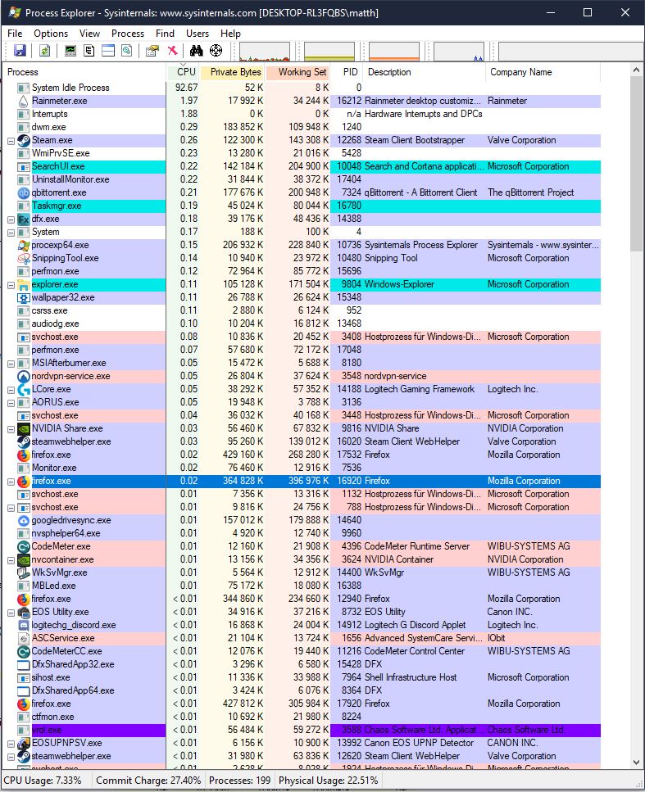The height and width of the screenshot is (792, 645).
Task: Click the red X Kill Process icon
Action: pos(172,51)
